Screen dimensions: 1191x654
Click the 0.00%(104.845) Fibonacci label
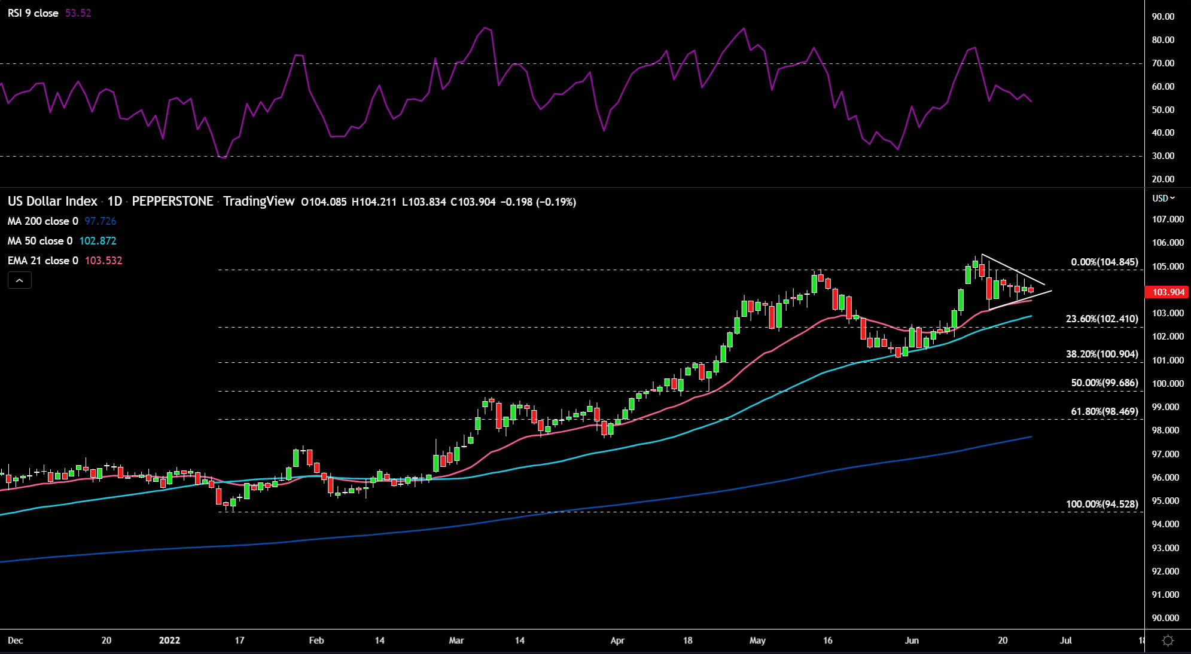[x=1104, y=262]
